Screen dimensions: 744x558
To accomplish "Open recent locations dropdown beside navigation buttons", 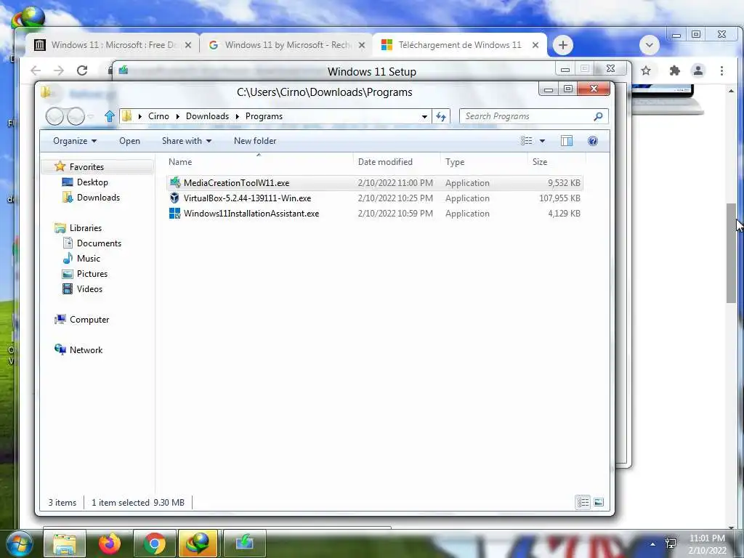I will click(91, 116).
